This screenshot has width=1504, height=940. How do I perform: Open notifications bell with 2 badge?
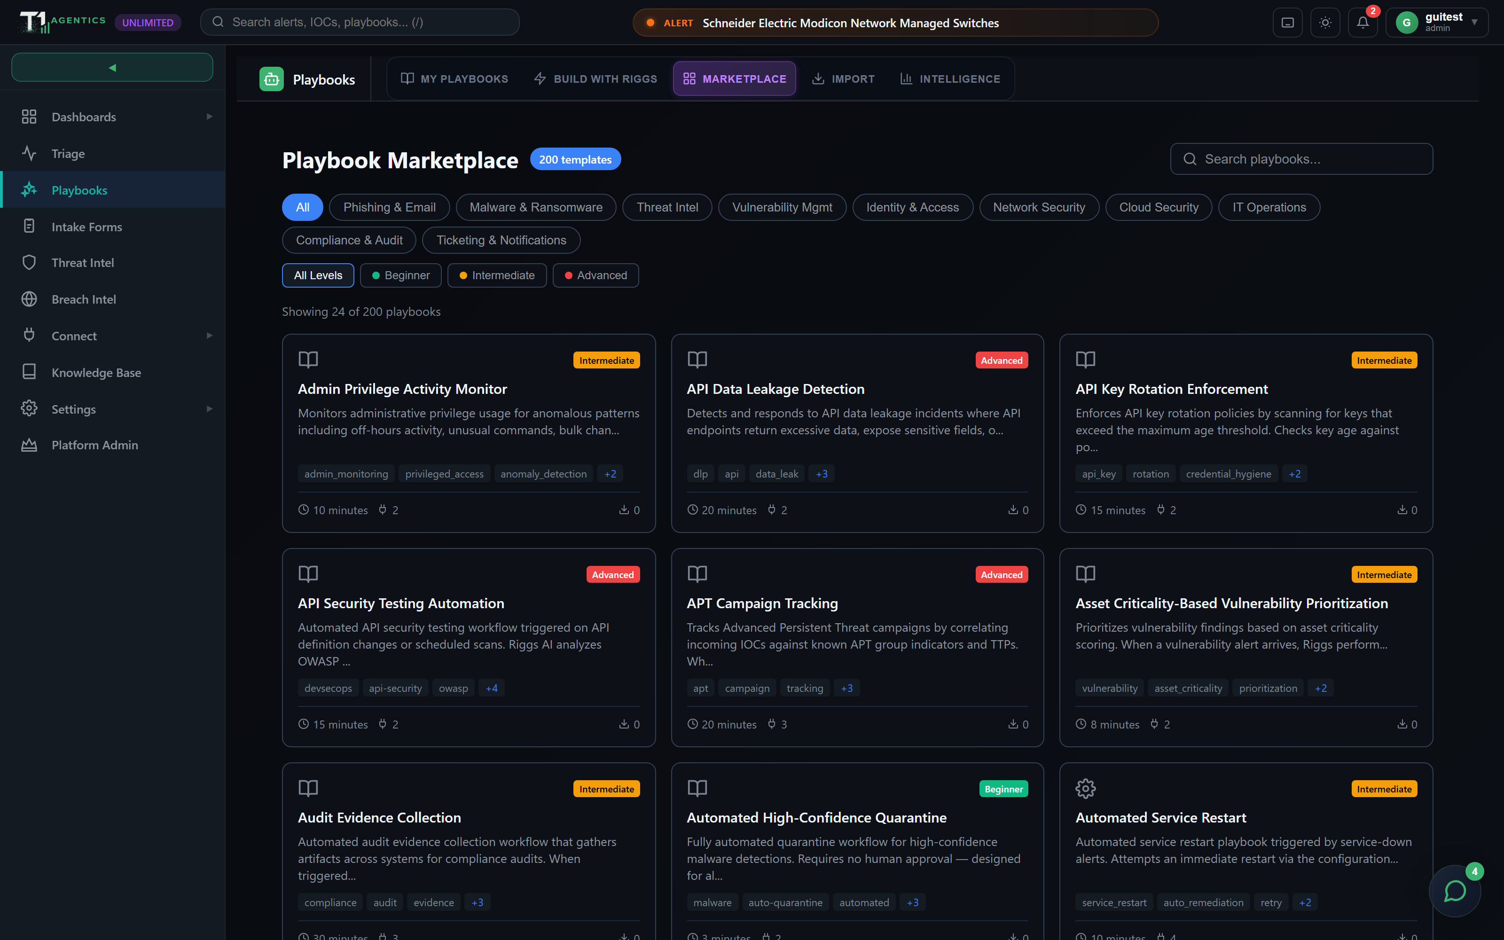click(x=1363, y=23)
